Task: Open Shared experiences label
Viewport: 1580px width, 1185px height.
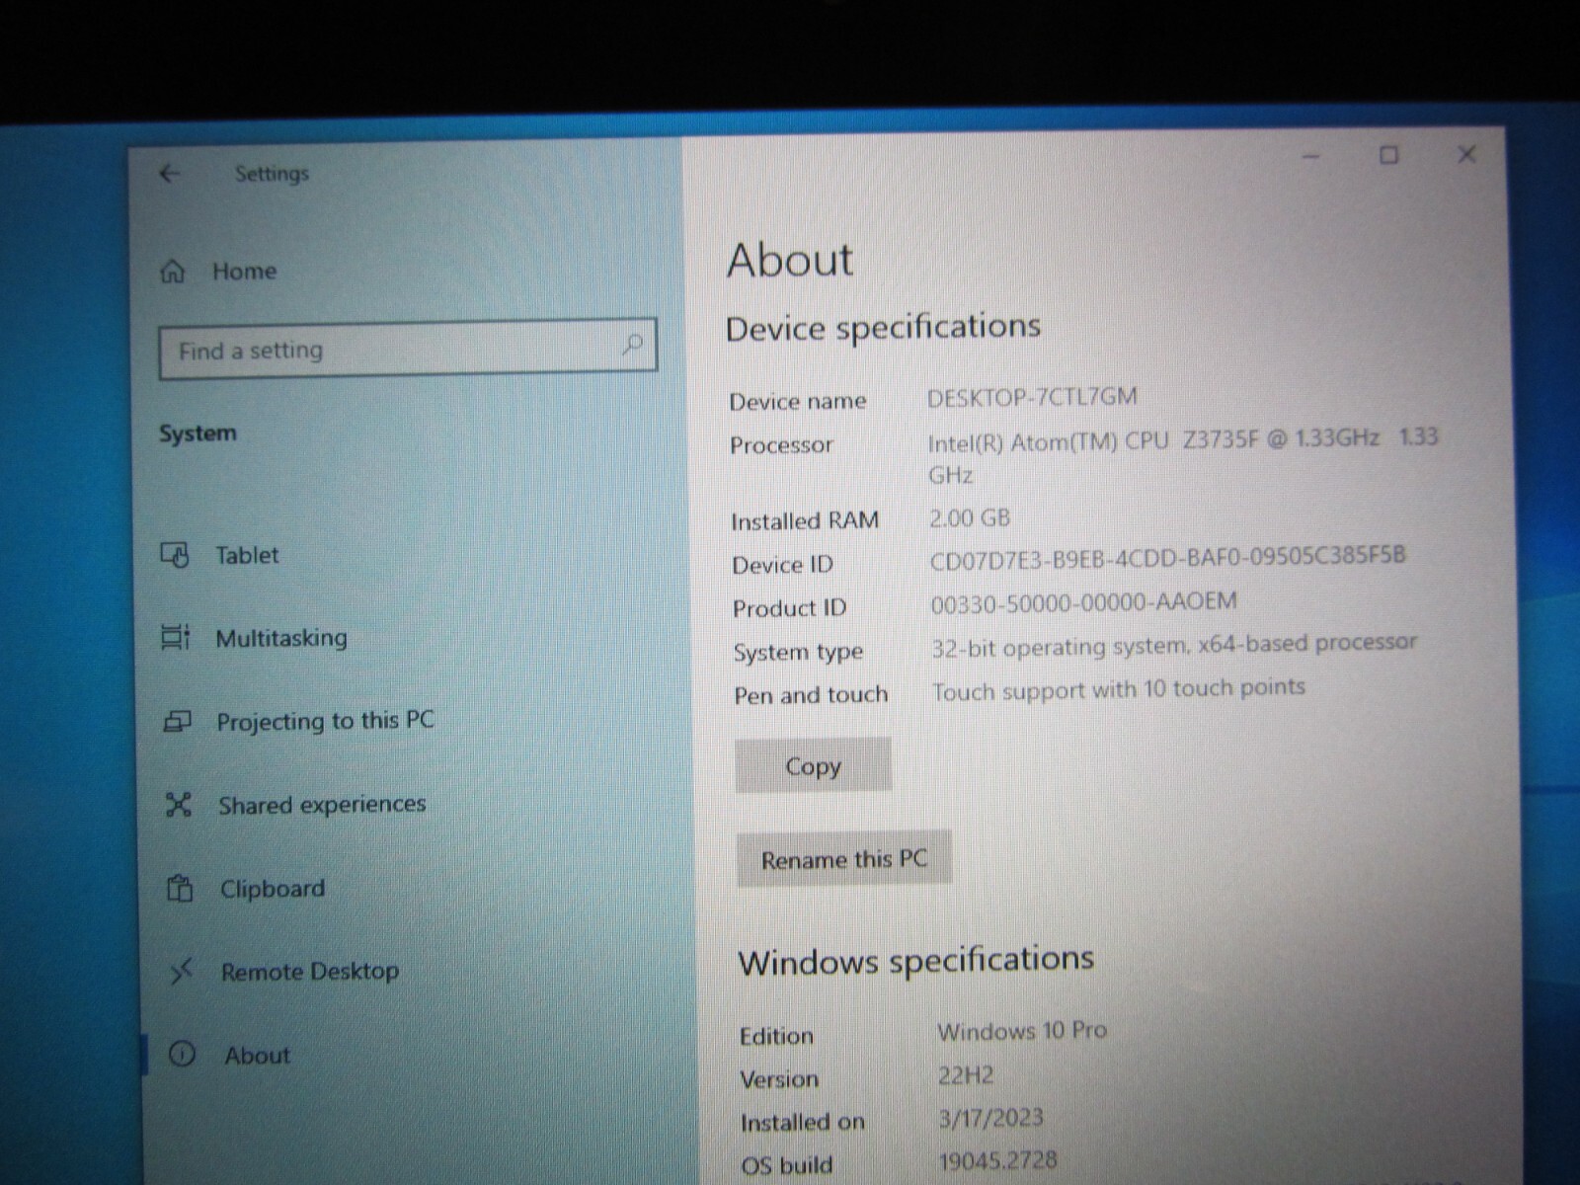Action: click(x=322, y=805)
